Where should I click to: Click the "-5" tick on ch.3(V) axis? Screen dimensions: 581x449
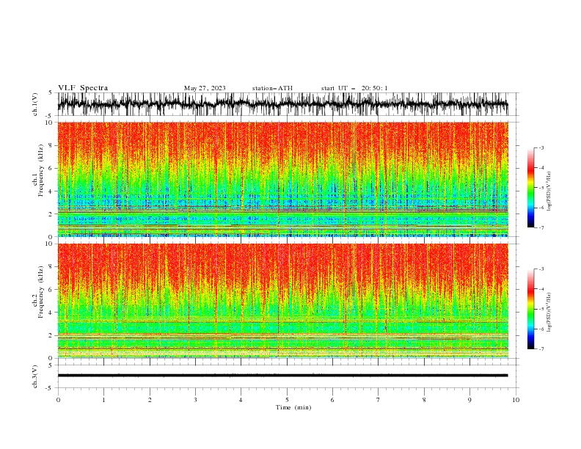pos(50,388)
